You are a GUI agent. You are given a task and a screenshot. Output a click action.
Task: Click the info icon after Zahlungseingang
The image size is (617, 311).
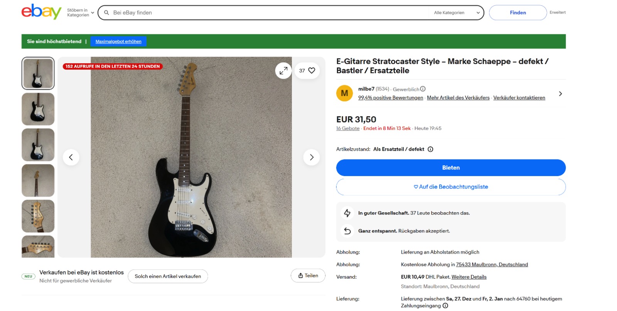pyautogui.click(x=445, y=306)
